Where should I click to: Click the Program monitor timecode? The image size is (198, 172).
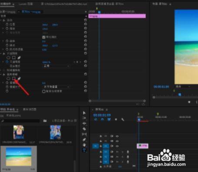pyautogui.click(x=161, y=87)
